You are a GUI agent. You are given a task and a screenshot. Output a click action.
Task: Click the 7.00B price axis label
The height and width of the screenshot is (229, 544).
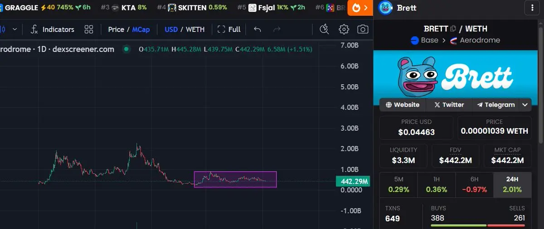pyautogui.click(x=349, y=45)
